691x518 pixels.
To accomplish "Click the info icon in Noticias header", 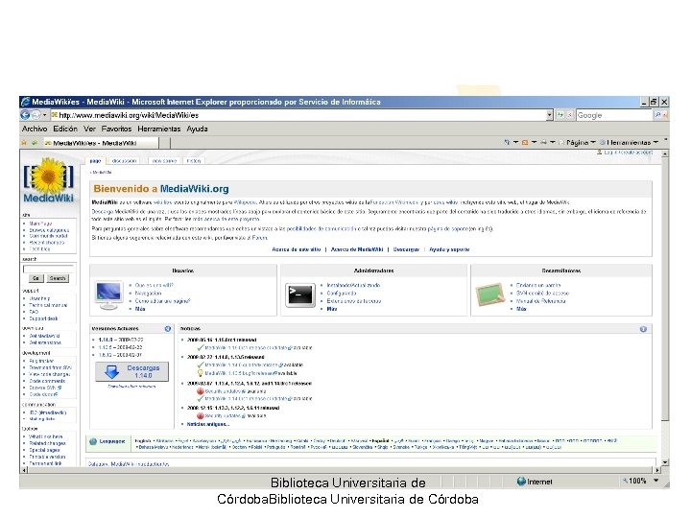I will click(x=643, y=329).
